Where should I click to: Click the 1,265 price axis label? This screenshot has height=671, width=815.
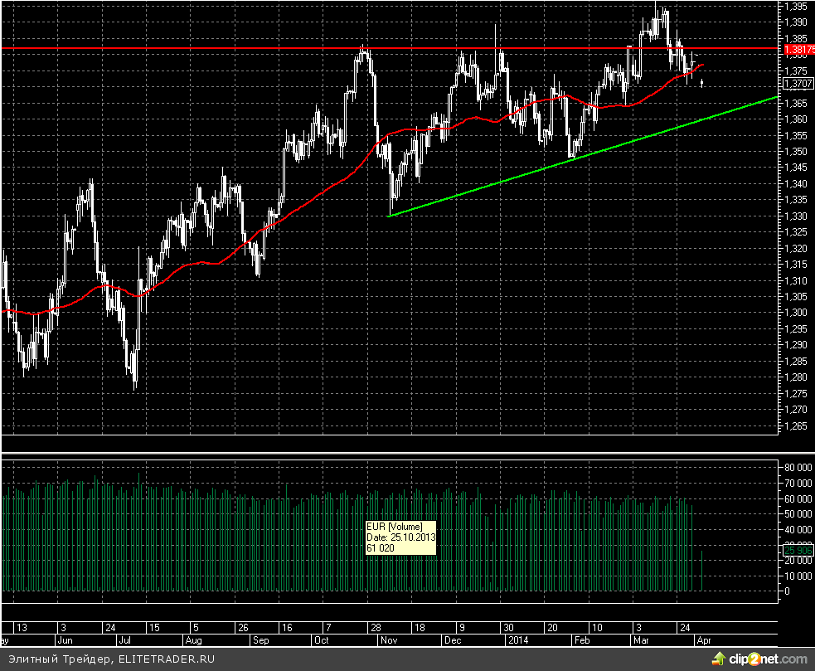coord(796,426)
